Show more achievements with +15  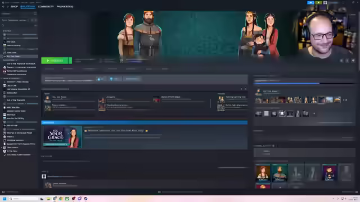[x=345, y=100]
